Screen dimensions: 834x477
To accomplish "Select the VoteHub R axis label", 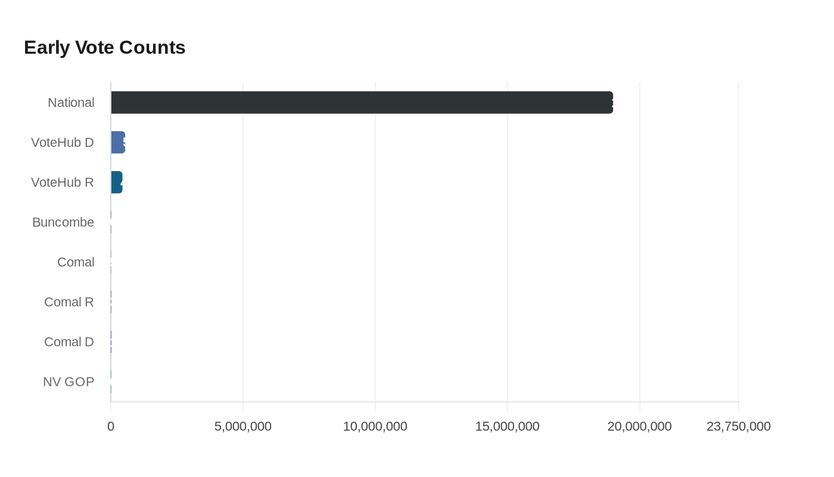I will tap(63, 182).
